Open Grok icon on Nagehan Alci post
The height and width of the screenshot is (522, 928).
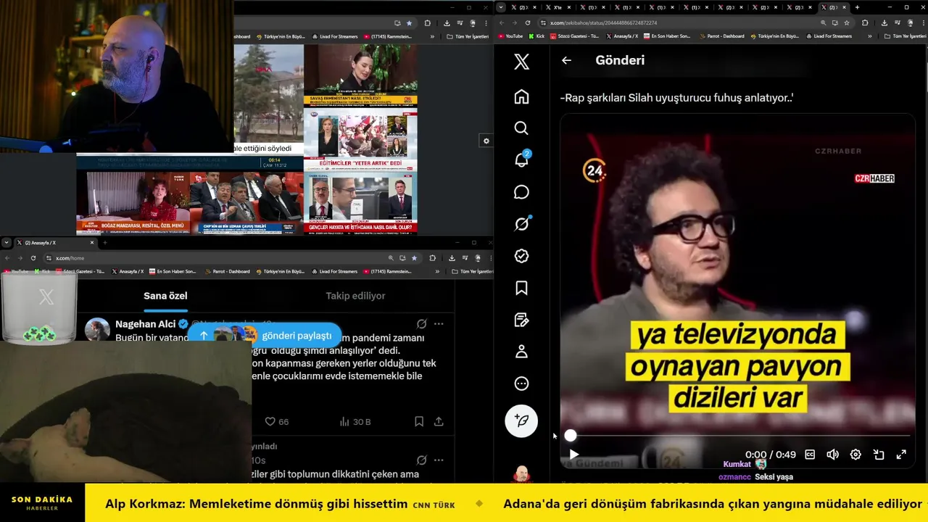(x=421, y=324)
